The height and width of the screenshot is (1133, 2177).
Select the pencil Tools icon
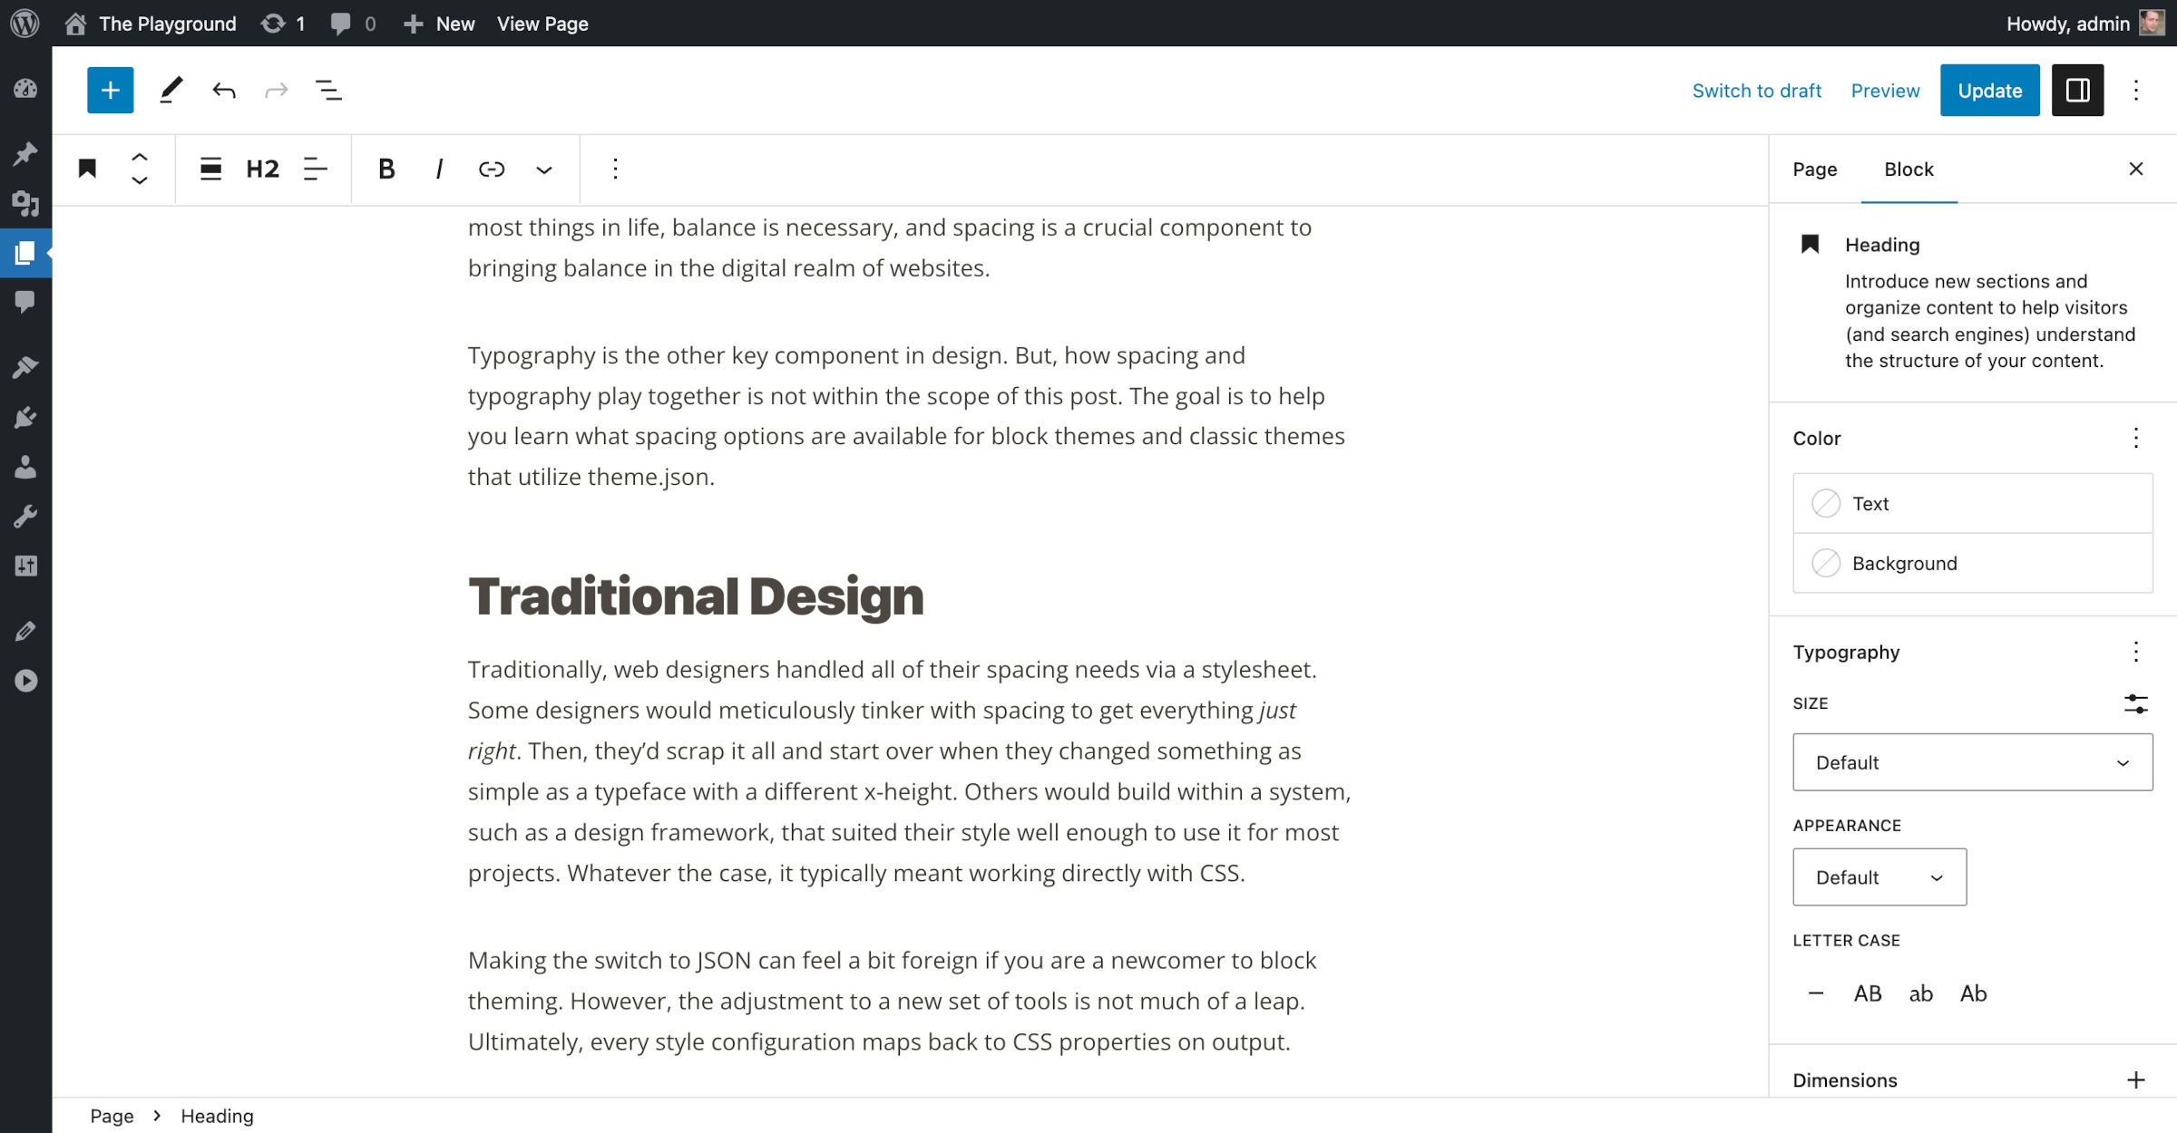click(171, 90)
